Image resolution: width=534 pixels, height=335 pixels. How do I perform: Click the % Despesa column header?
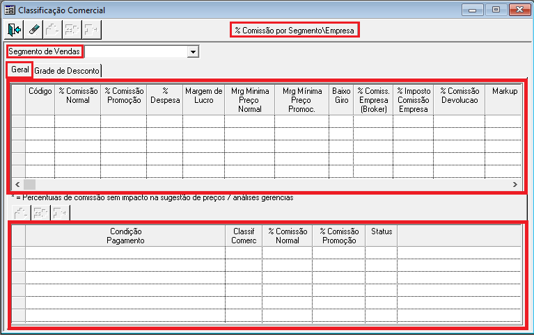click(x=165, y=100)
